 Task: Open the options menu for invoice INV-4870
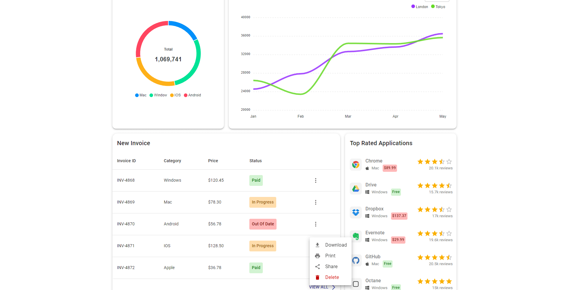click(315, 224)
